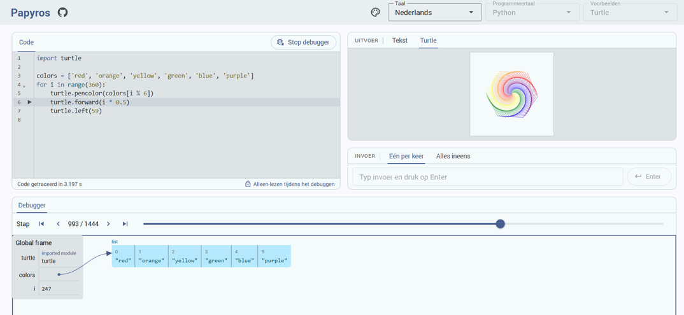
Task: Click the colors list definition on line 3
Action: [x=145, y=76]
